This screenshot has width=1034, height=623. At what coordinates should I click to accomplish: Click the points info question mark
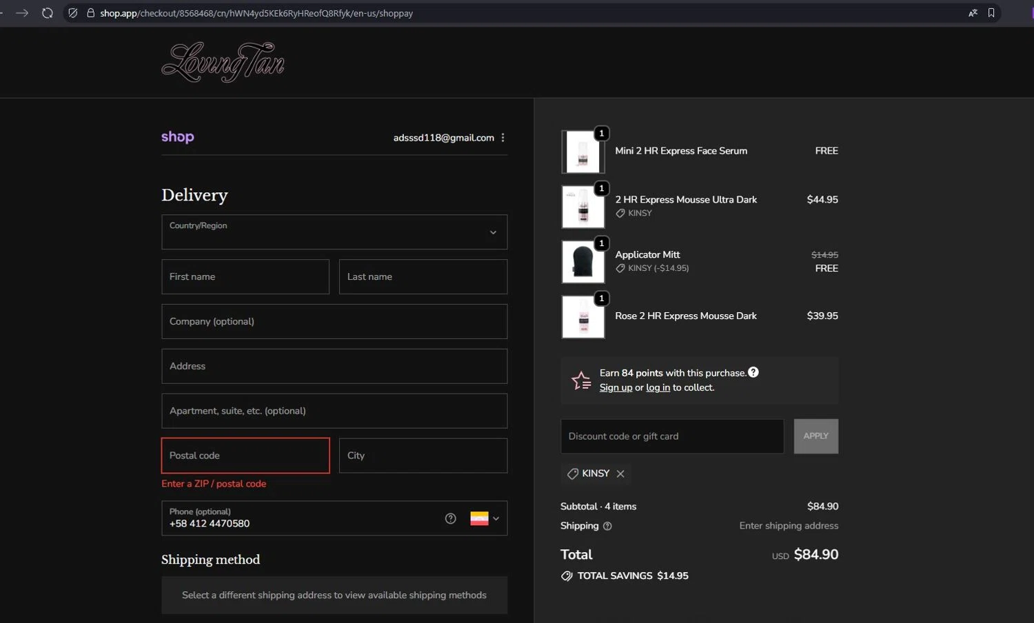pyautogui.click(x=753, y=372)
